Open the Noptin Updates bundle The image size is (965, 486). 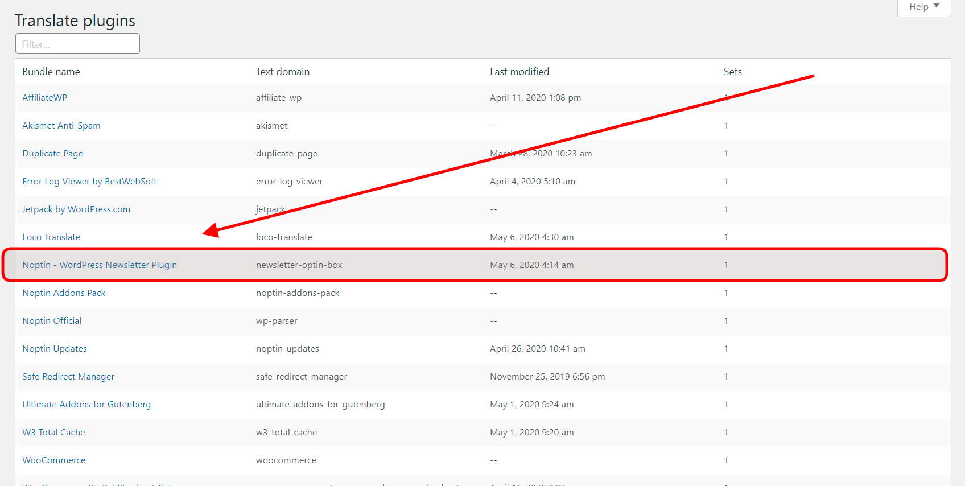click(x=55, y=349)
